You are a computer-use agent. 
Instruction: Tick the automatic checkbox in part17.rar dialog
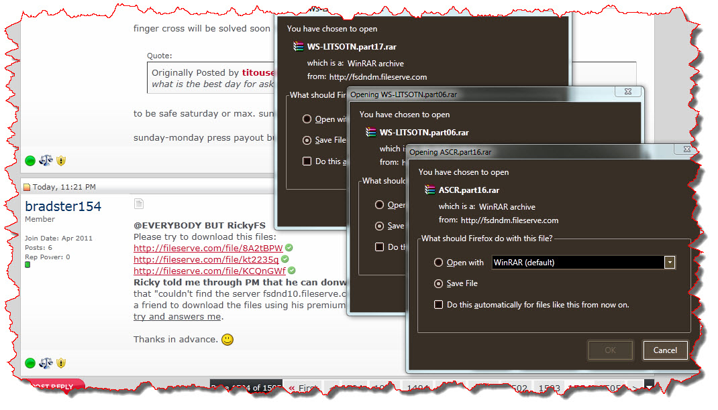click(307, 161)
